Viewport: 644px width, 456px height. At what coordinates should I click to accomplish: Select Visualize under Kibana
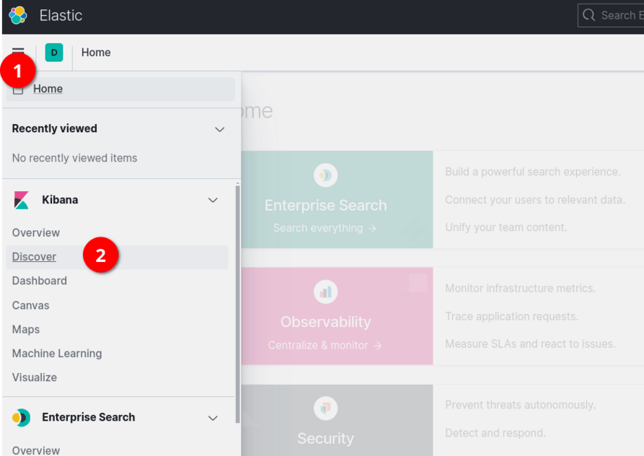click(34, 377)
